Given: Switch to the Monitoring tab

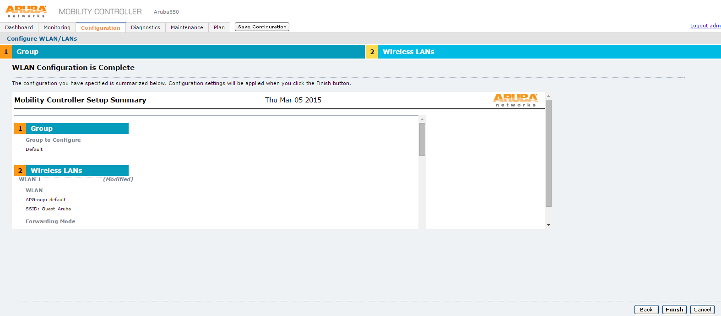Looking at the screenshot, I should point(57,27).
